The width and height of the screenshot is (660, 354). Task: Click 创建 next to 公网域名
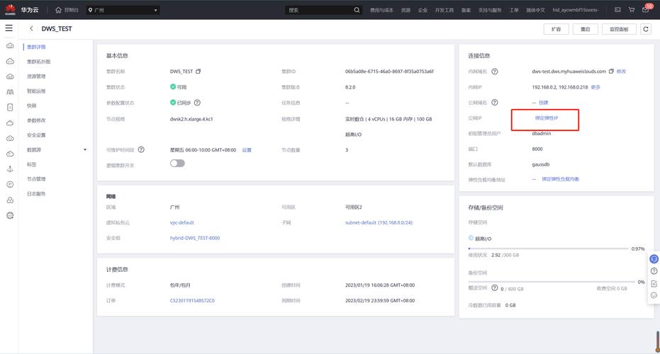tap(544, 103)
